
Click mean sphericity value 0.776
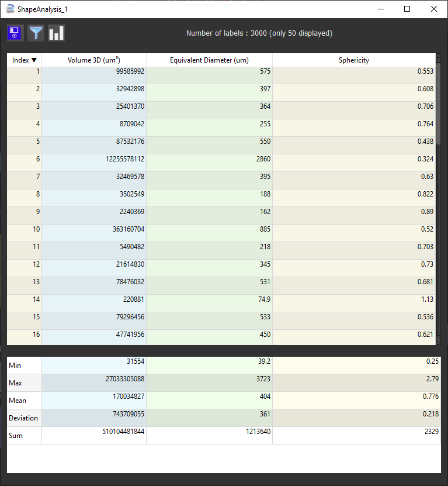(x=357, y=401)
